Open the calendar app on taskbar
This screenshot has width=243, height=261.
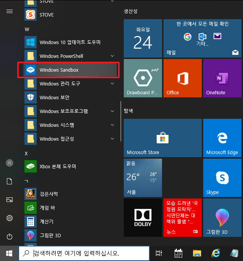coord(178,253)
